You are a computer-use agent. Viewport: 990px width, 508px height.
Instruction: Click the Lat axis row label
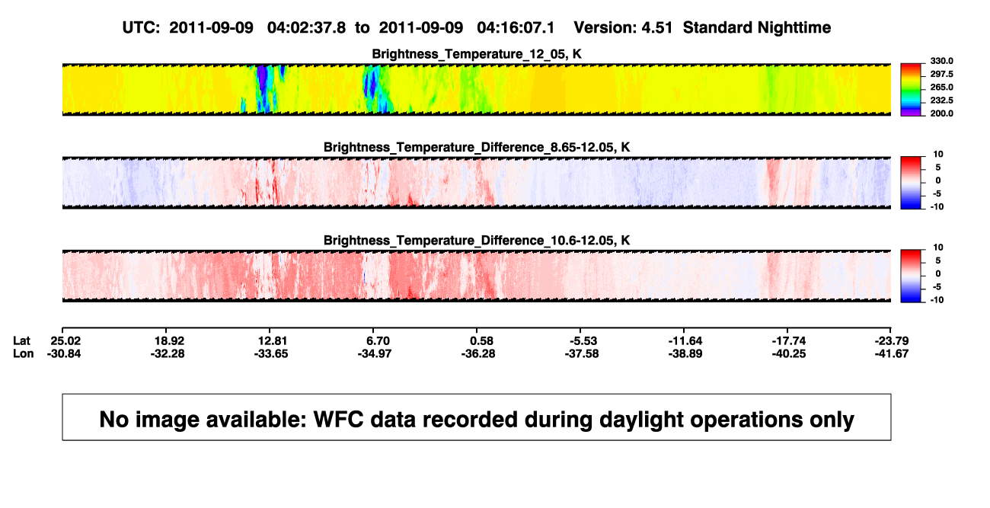[22, 340]
